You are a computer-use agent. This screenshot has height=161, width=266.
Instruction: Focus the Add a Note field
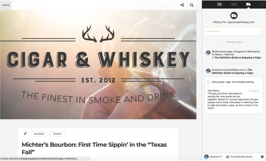(x=233, y=31)
